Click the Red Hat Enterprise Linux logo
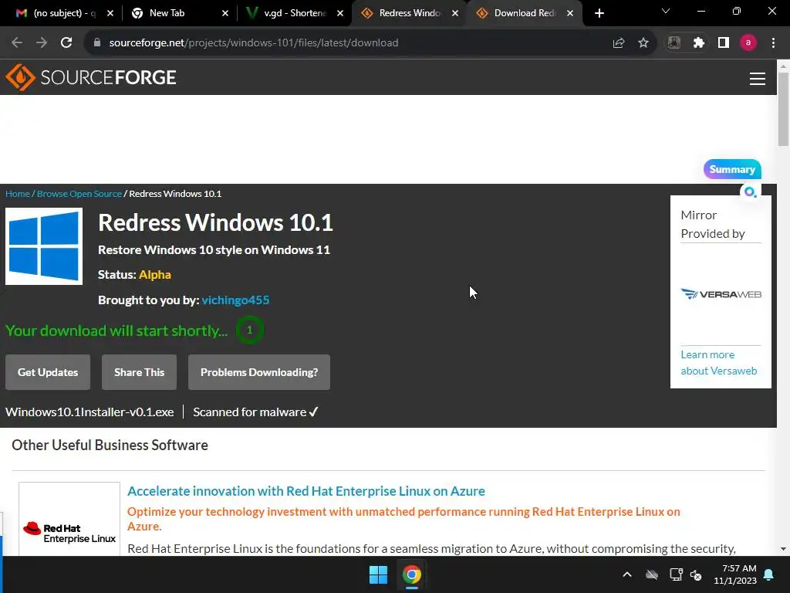This screenshot has height=593, width=790. pos(69,533)
